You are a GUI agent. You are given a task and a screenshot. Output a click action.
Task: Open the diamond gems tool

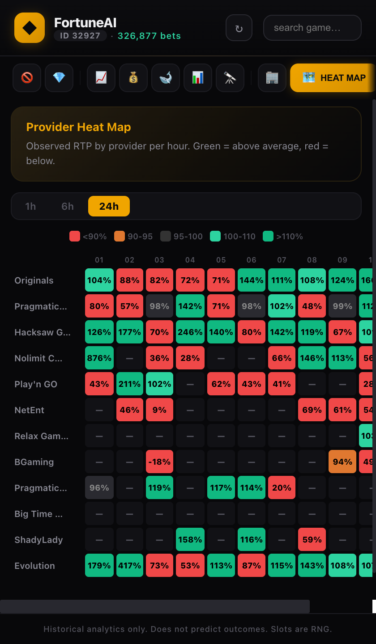[59, 77]
